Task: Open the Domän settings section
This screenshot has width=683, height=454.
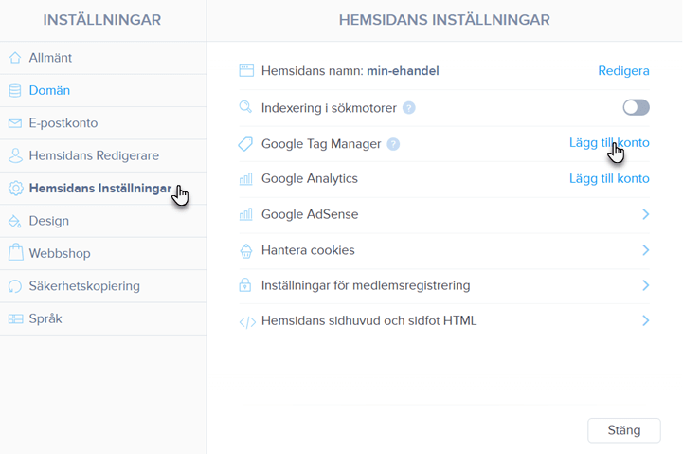Action: (103, 91)
